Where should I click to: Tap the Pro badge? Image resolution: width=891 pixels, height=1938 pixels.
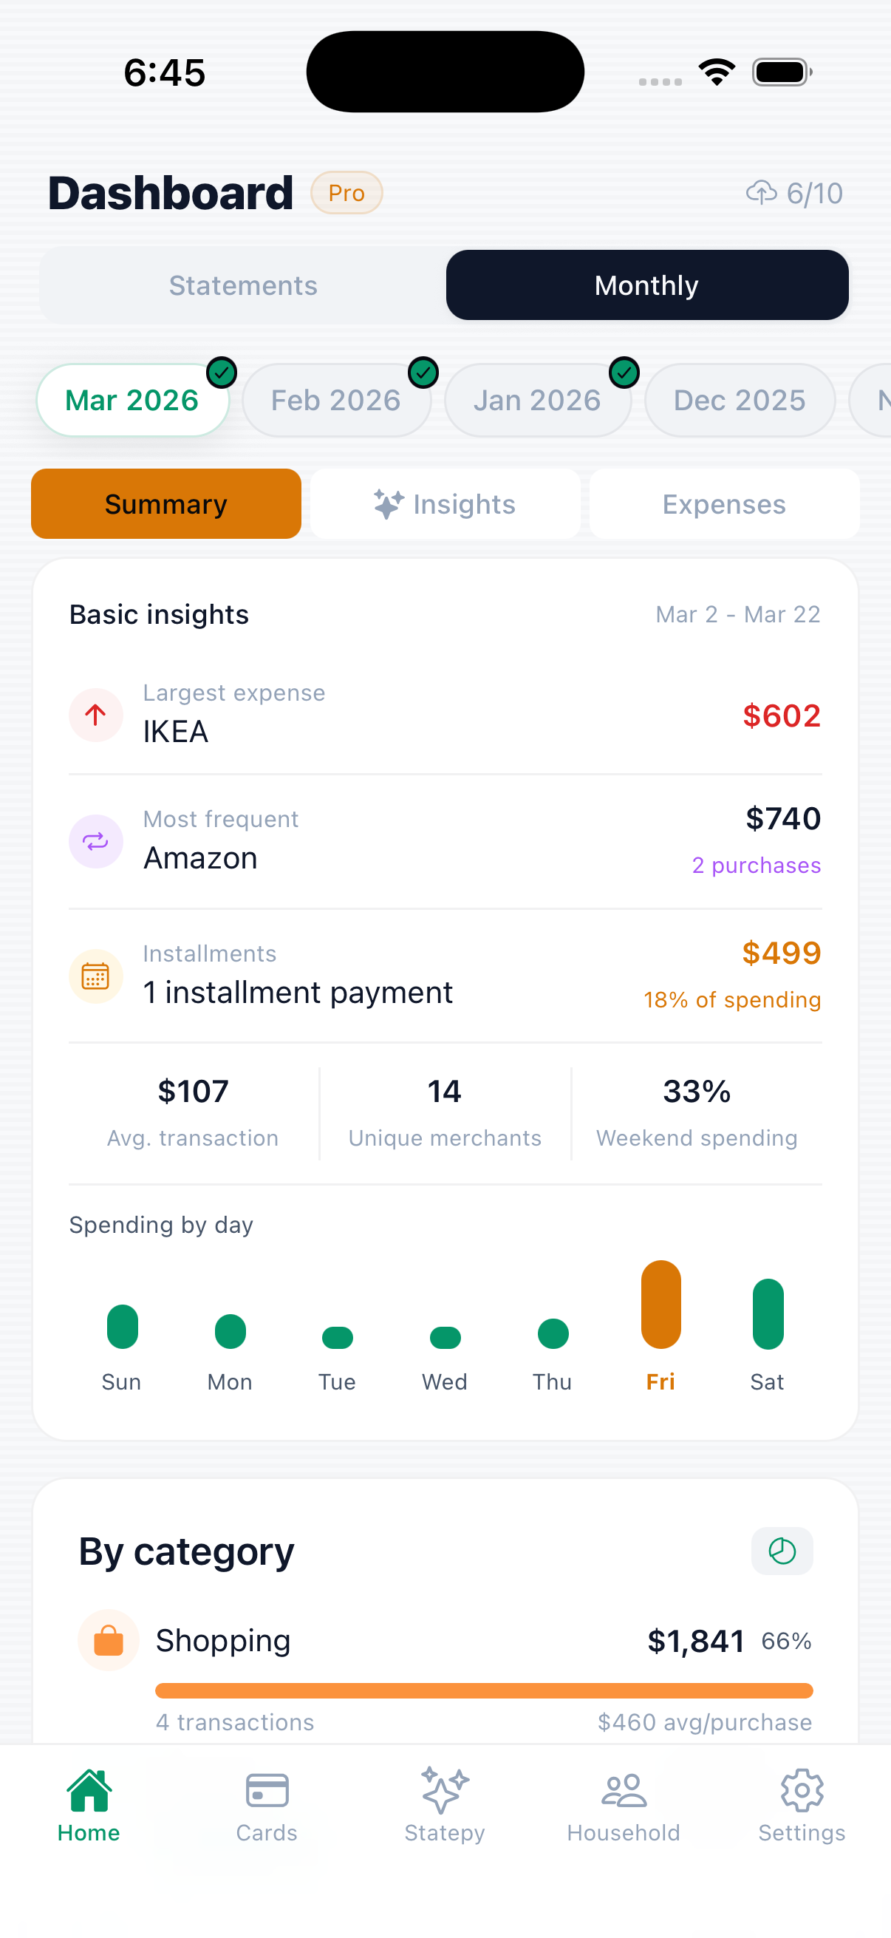click(346, 194)
